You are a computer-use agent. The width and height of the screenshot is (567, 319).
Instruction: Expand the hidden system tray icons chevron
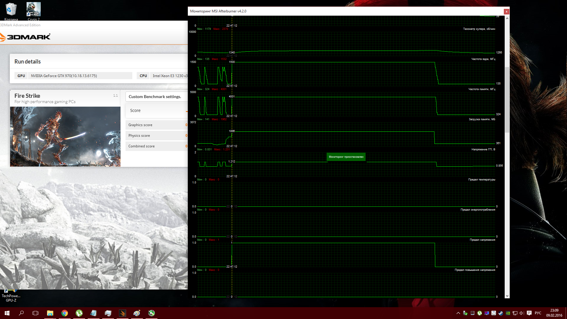[x=458, y=313]
